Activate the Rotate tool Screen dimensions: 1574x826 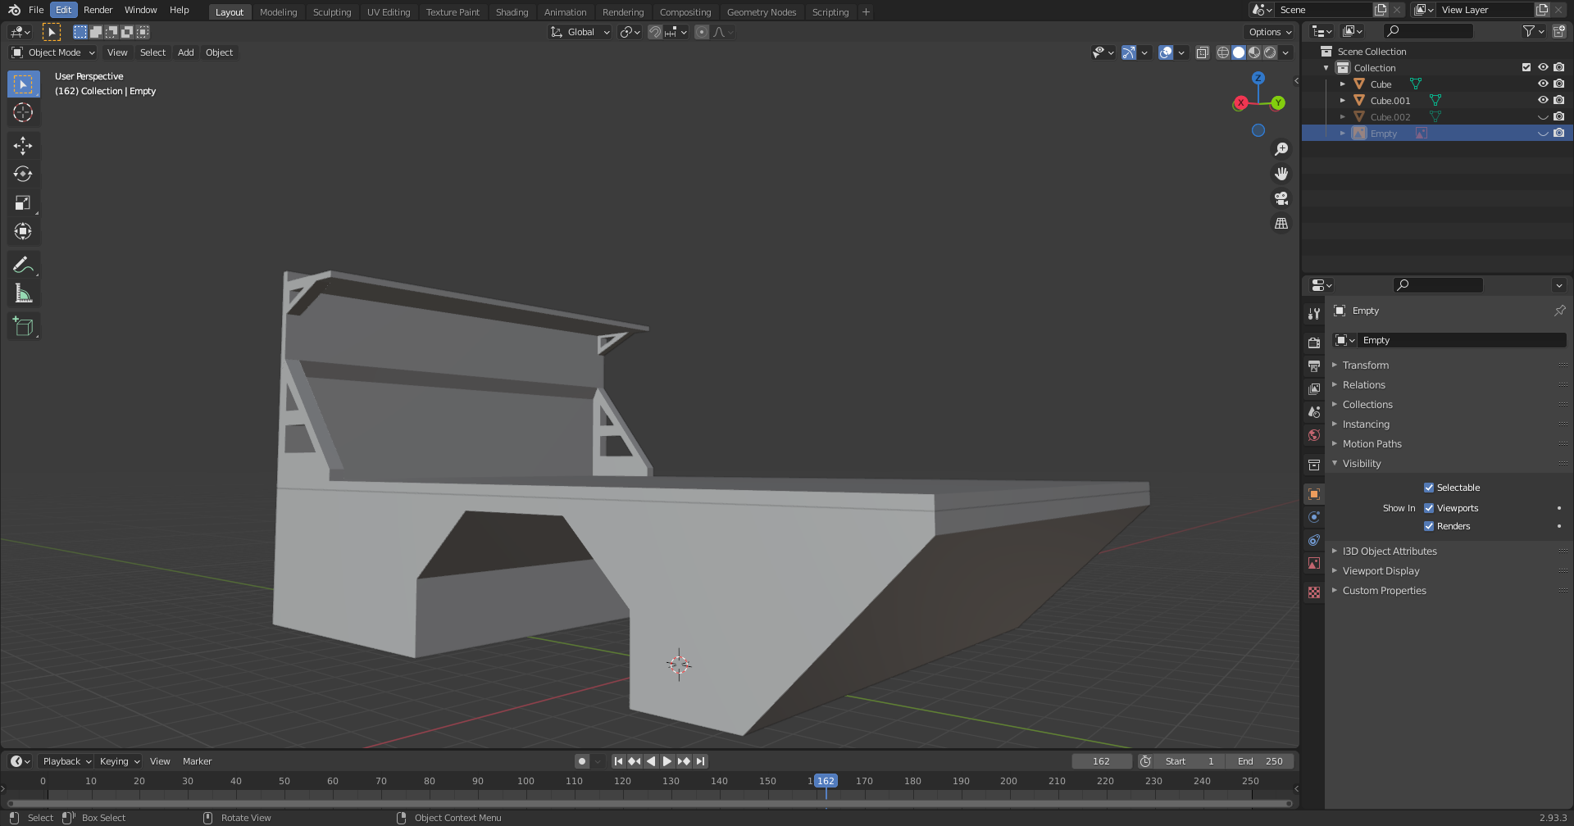pos(23,175)
